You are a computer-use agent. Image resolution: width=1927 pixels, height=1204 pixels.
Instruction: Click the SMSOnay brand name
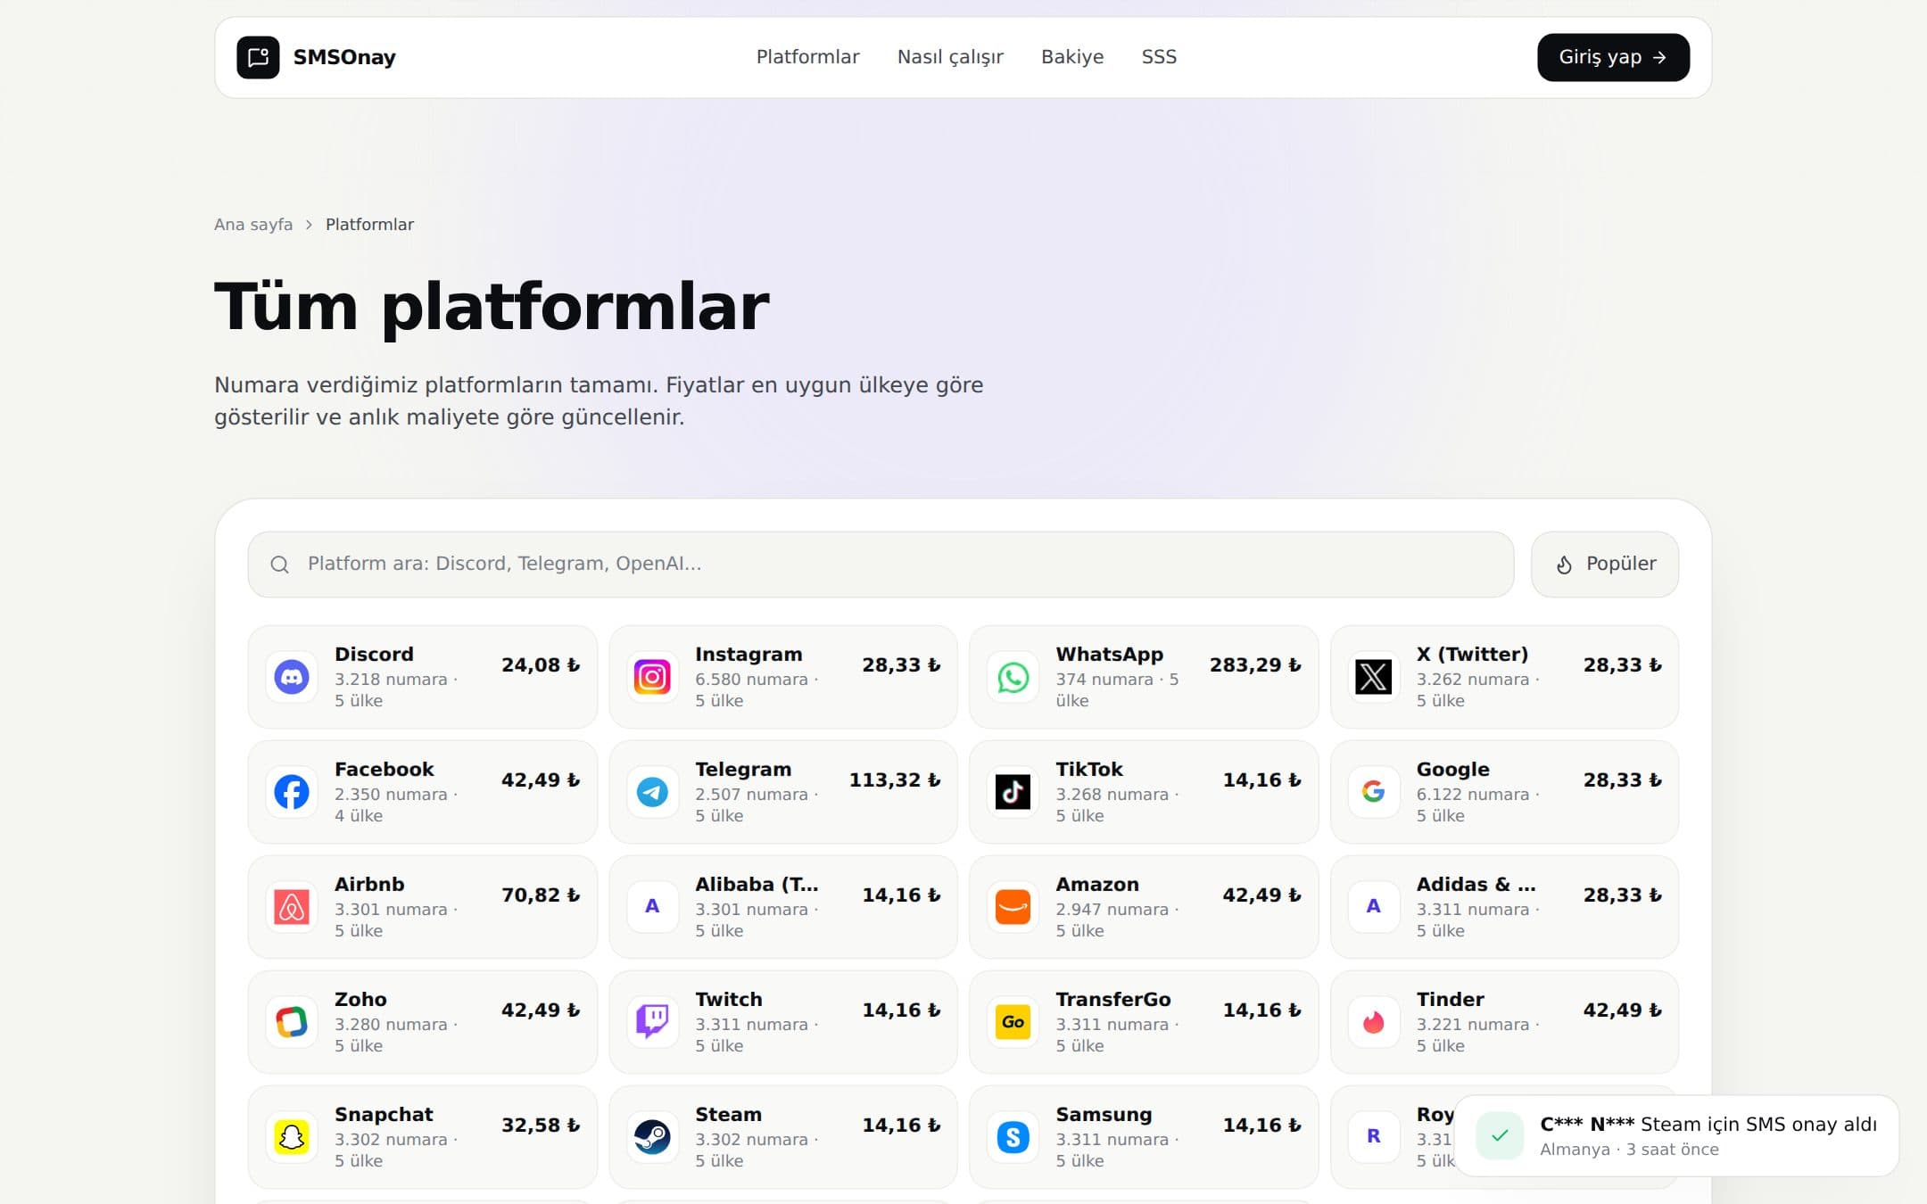pyautogui.click(x=344, y=57)
